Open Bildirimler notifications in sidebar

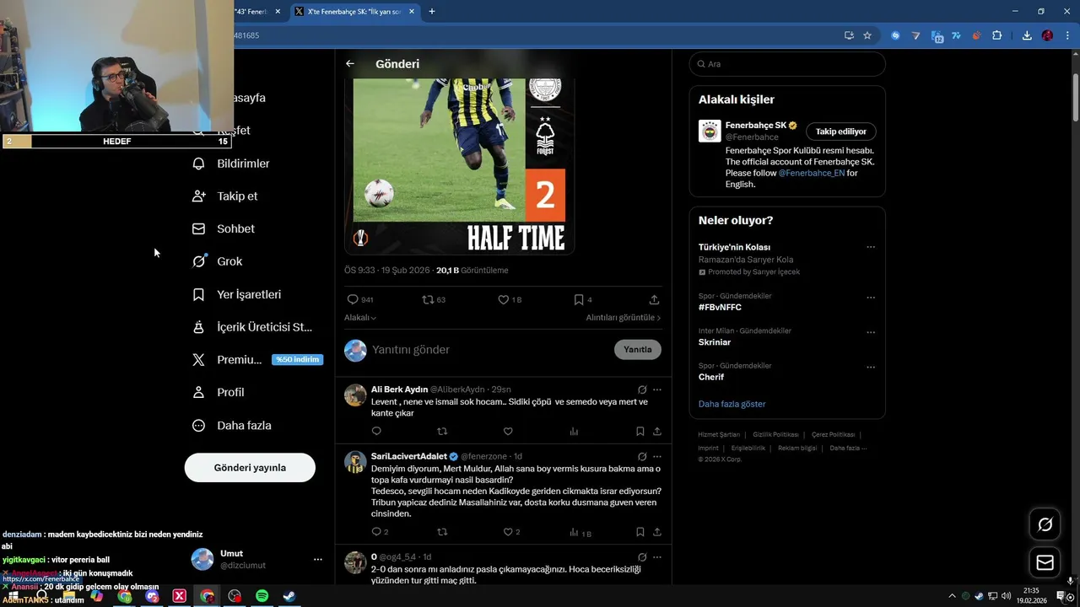pos(231,164)
